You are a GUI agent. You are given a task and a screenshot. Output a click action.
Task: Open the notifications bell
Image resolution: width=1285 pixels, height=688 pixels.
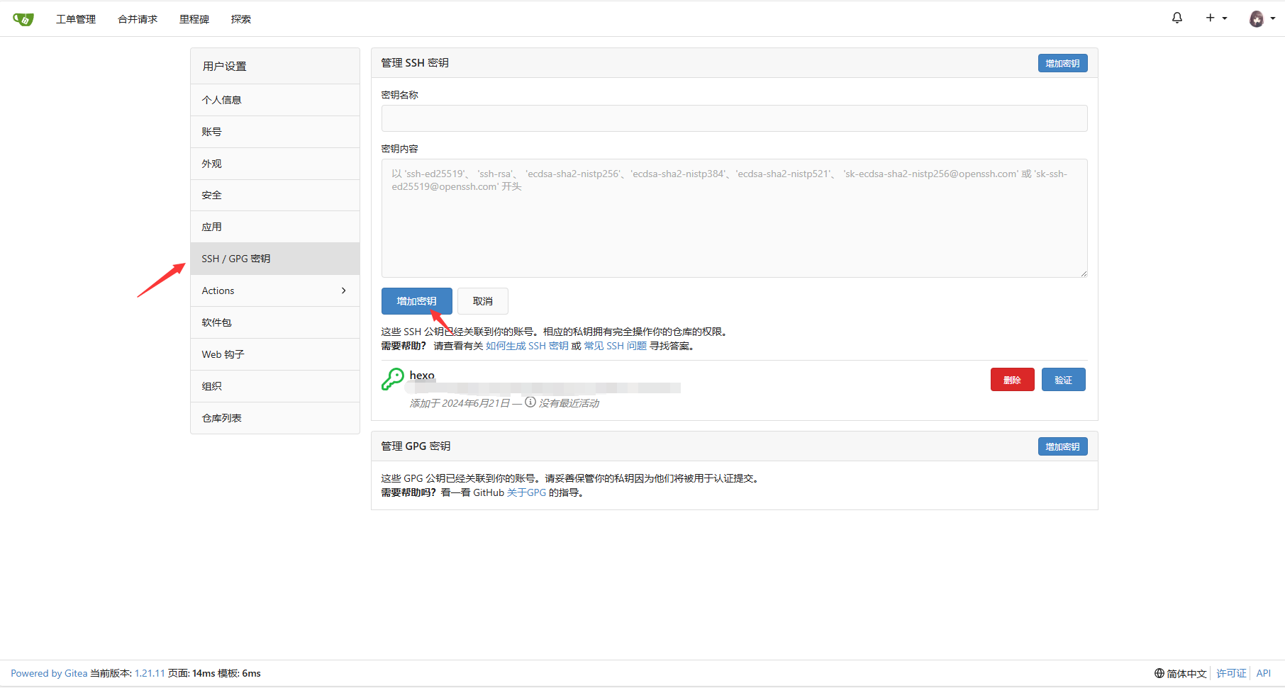(1177, 18)
